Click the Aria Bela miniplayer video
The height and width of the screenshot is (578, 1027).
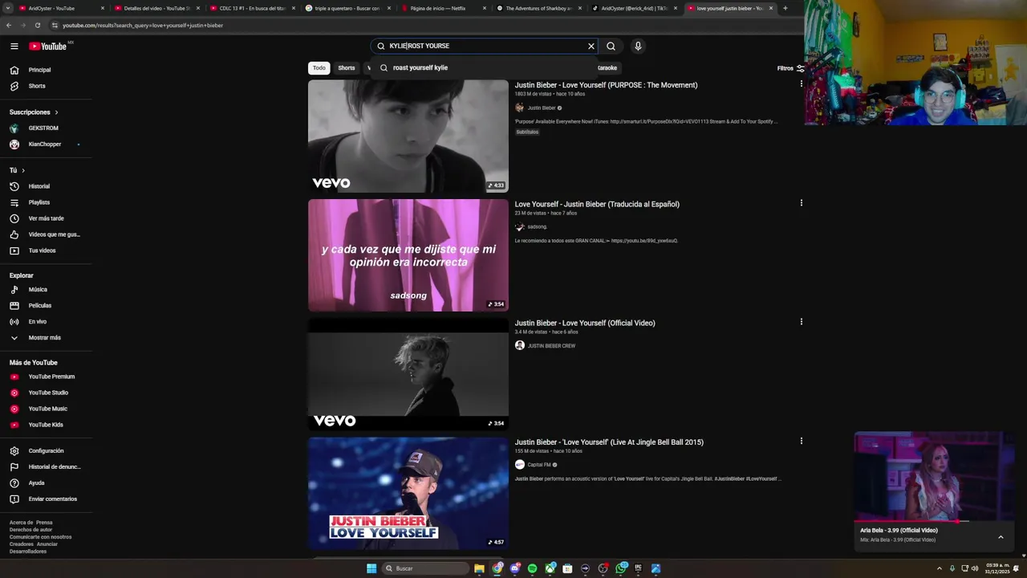point(935,477)
